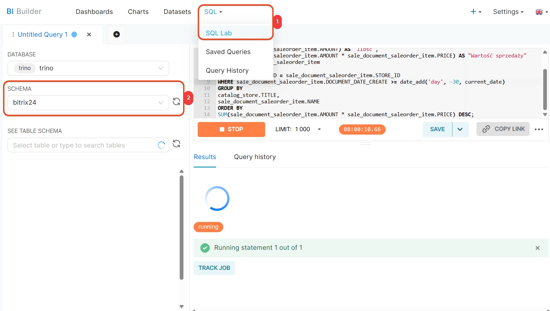Open Saved Queries menu entry
Screen dimensions: 550x311
pyautogui.click(x=228, y=52)
